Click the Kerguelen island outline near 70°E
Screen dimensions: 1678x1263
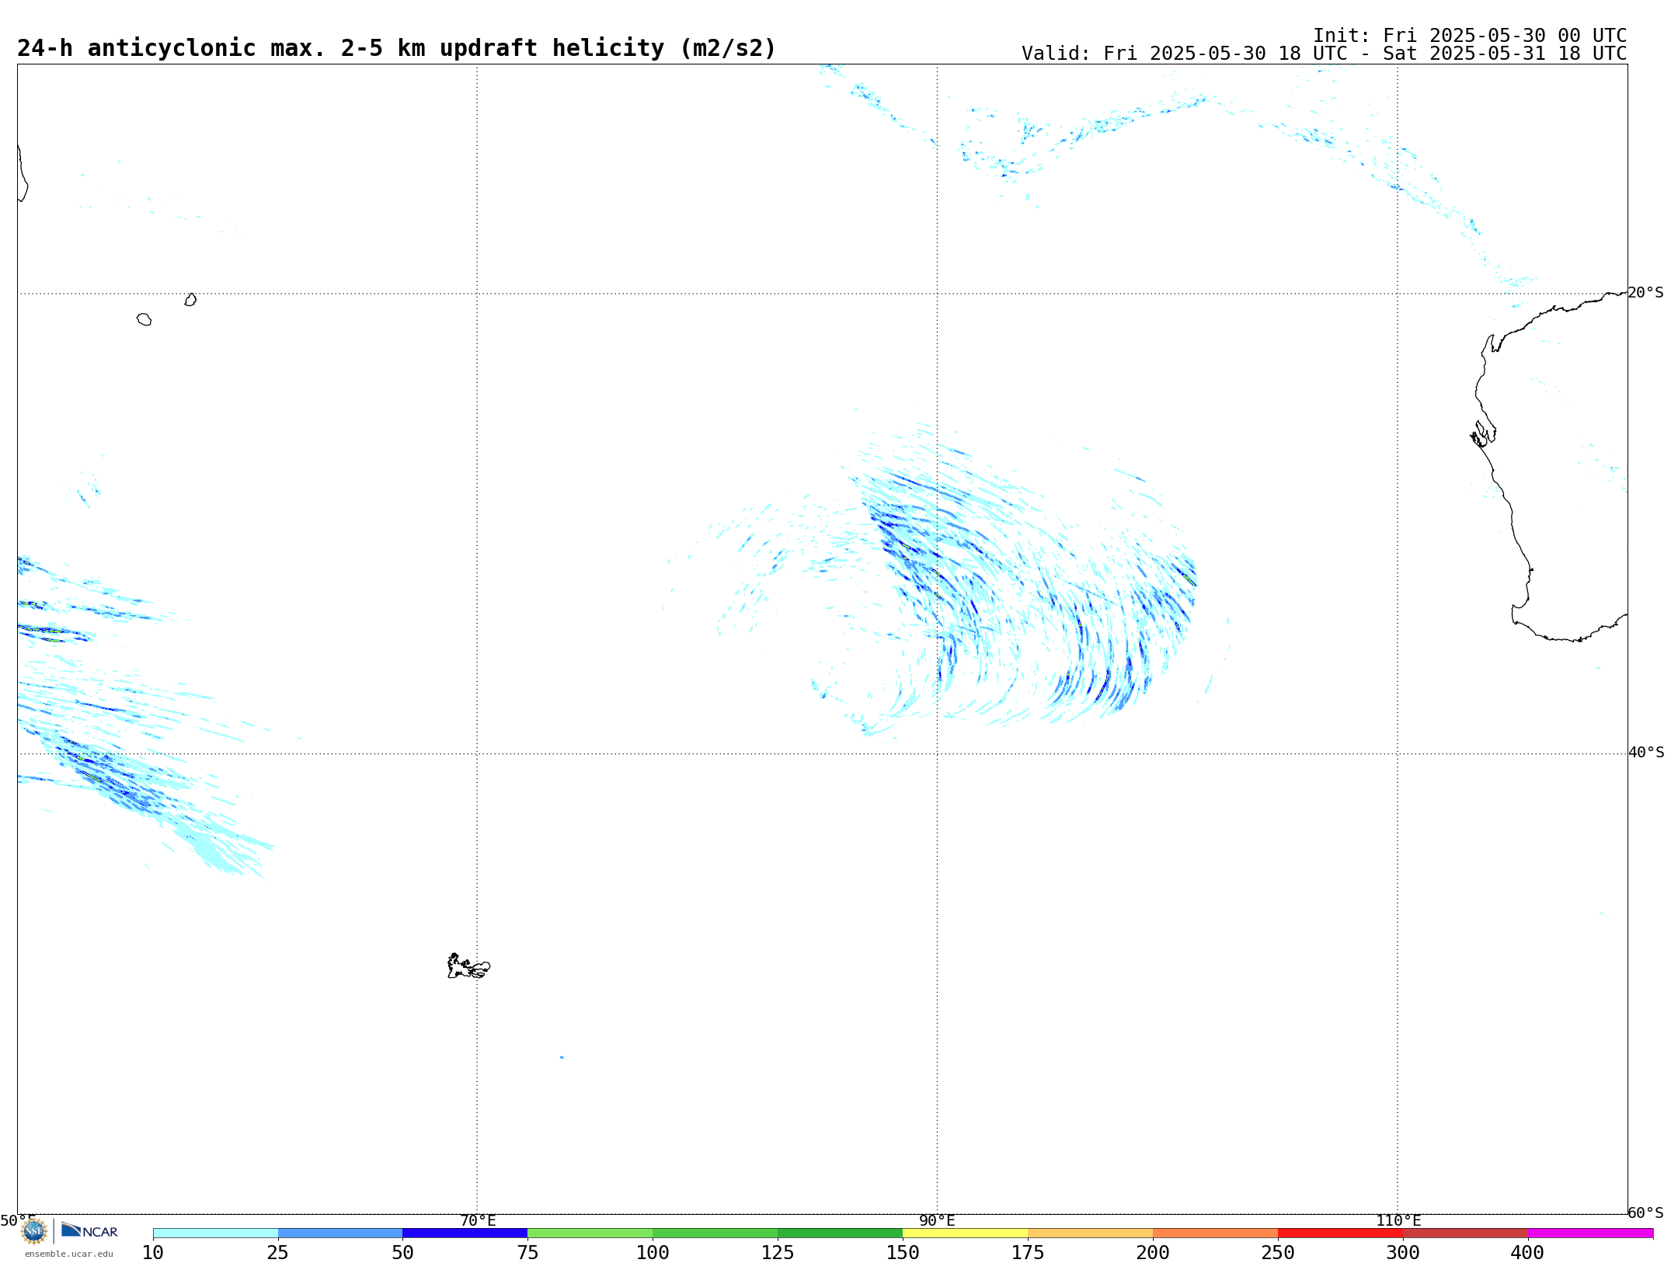tap(468, 966)
